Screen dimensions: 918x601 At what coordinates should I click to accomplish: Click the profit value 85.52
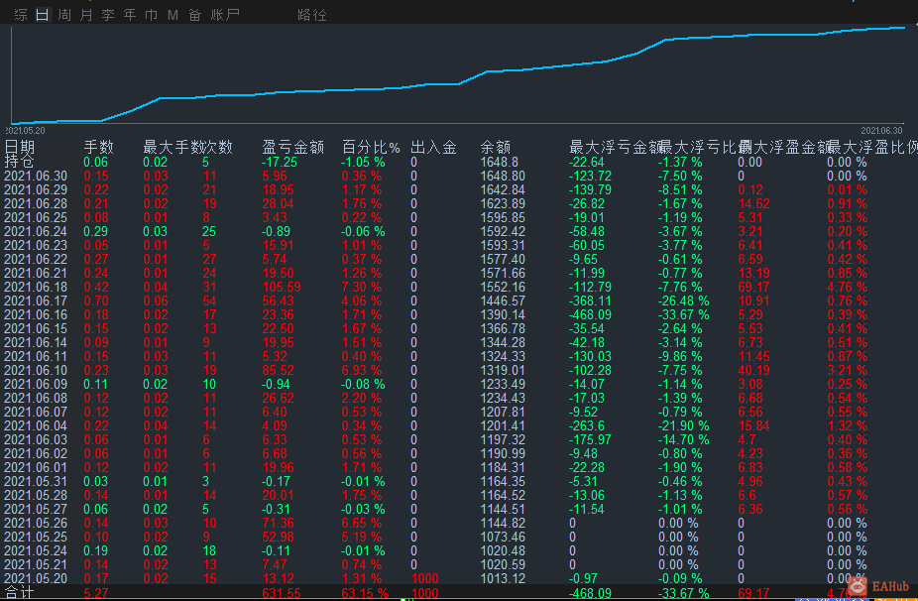click(x=279, y=370)
